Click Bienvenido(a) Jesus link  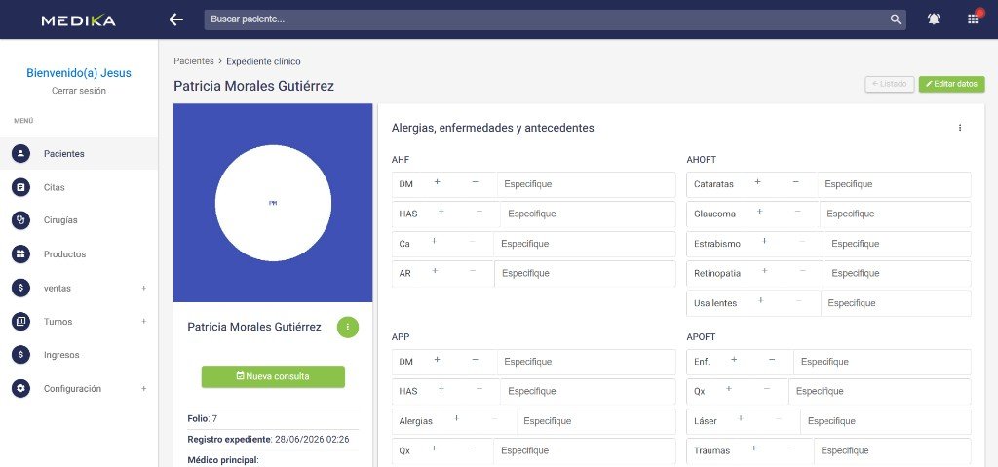tap(79, 73)
